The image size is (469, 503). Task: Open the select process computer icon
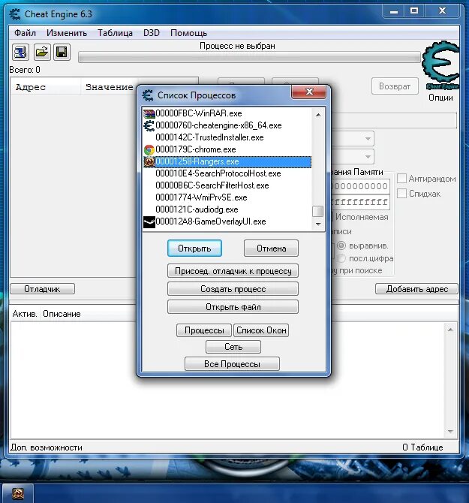20,52
